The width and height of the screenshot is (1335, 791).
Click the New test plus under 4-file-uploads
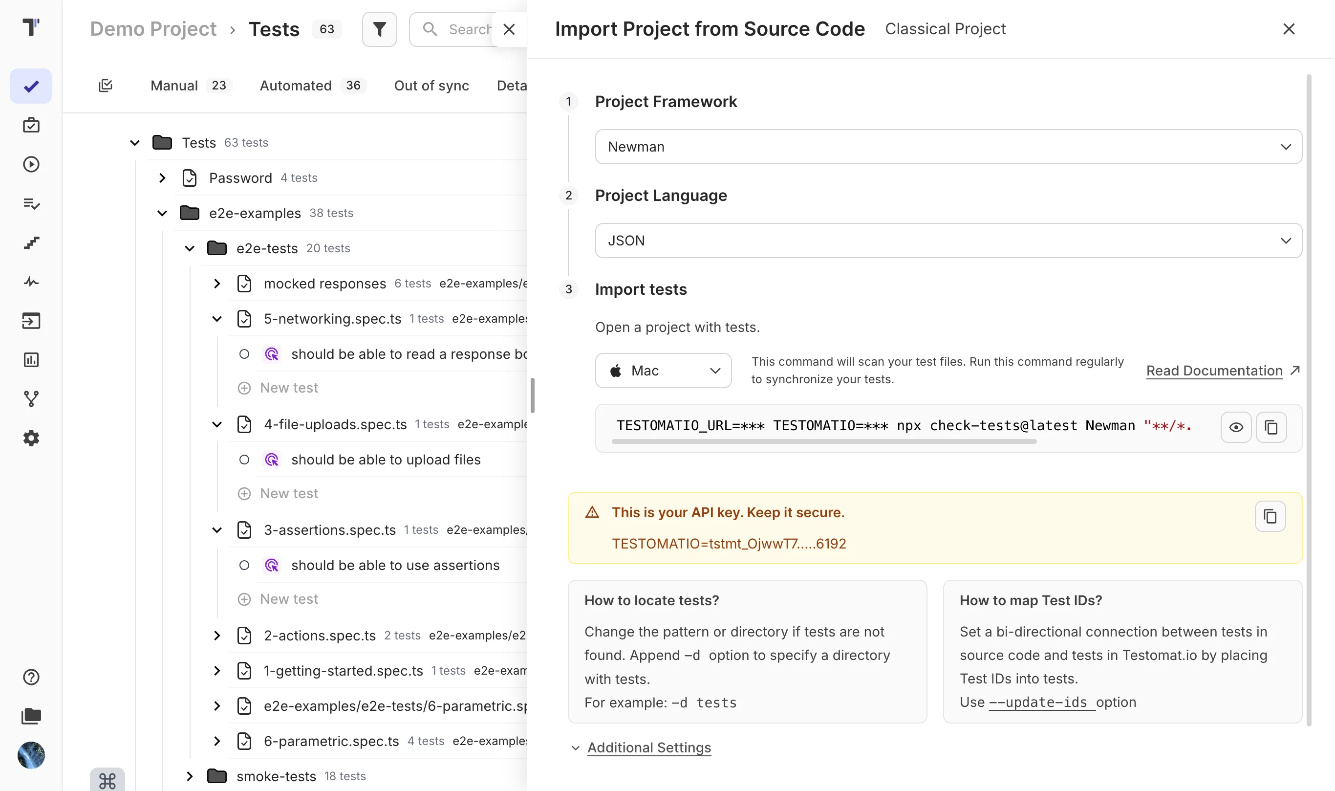coord(244,494)
